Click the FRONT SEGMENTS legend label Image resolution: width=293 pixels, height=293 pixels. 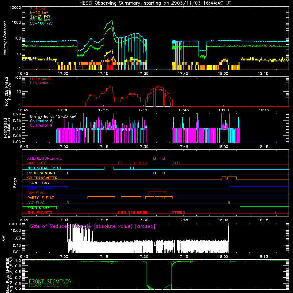click(50, 281)
